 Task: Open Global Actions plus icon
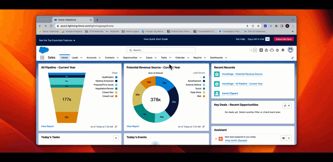[261, 50]
